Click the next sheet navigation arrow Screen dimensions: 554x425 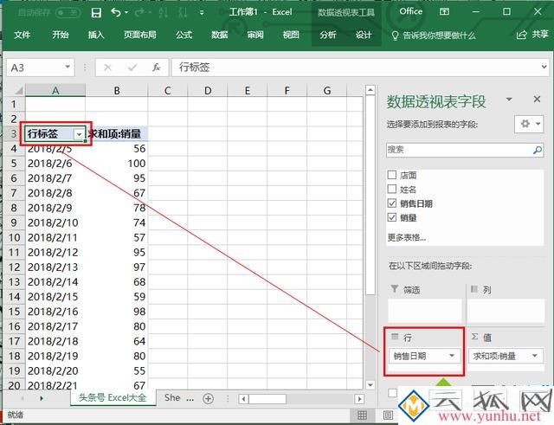tap(42, 398)
